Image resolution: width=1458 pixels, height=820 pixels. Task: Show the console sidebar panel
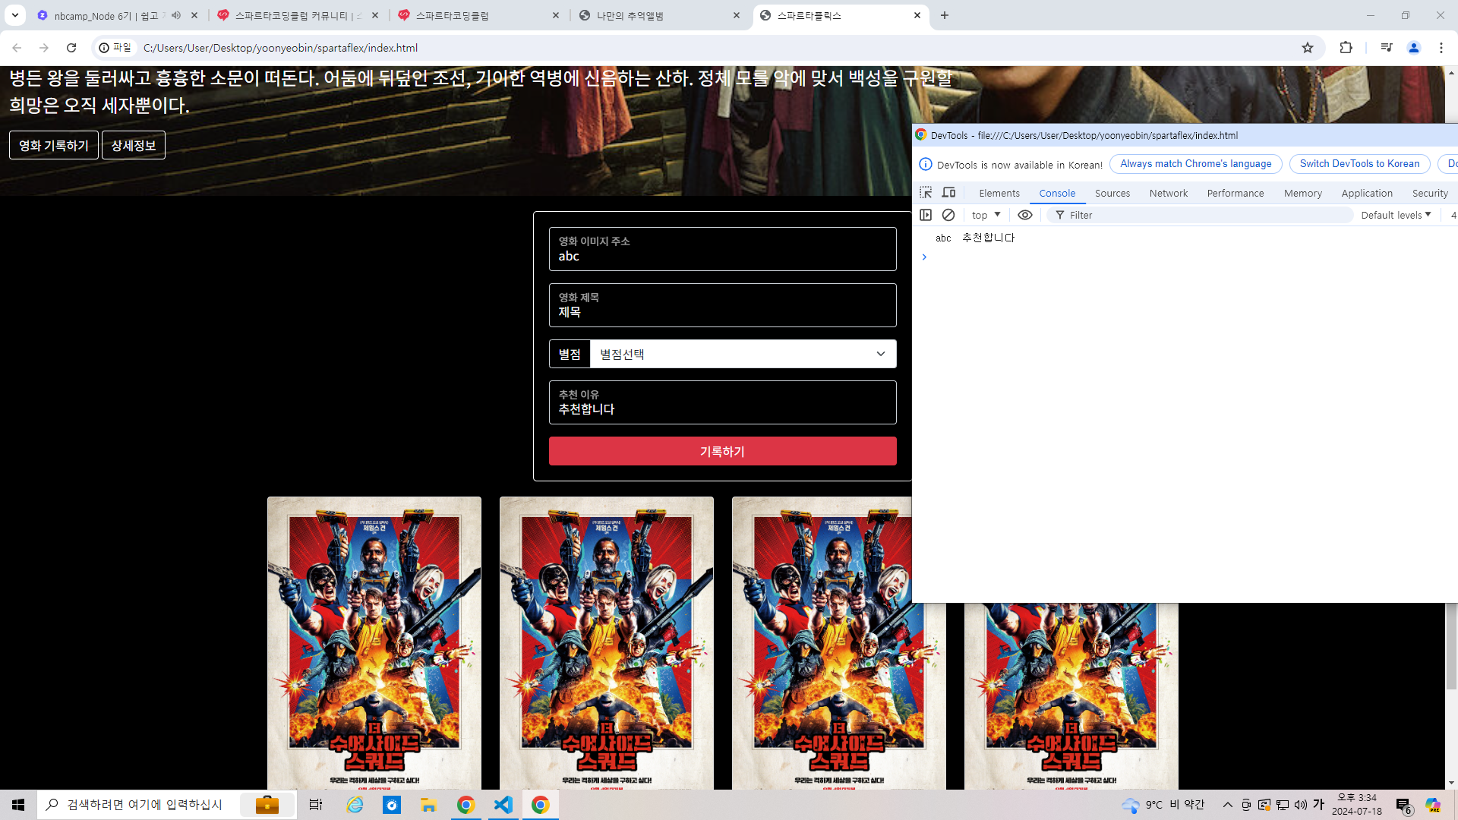[x=926, y=215]
